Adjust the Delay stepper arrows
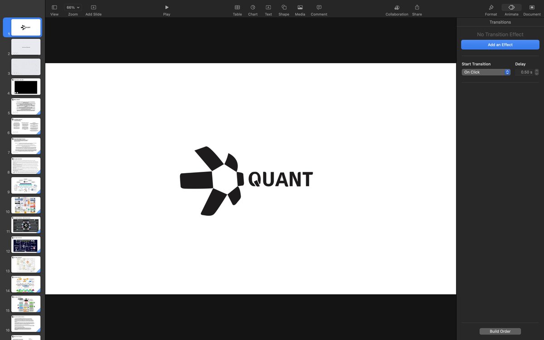544x340 pixels. tap(537, 72)
